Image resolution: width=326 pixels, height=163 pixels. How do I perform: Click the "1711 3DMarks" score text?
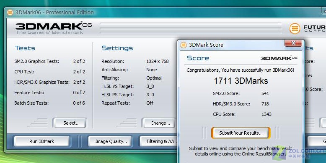[x=241, y=81]
